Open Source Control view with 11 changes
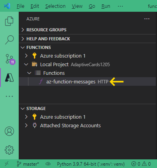 10,59
